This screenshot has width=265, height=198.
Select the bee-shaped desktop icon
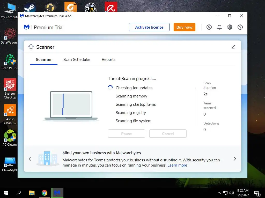91,7
